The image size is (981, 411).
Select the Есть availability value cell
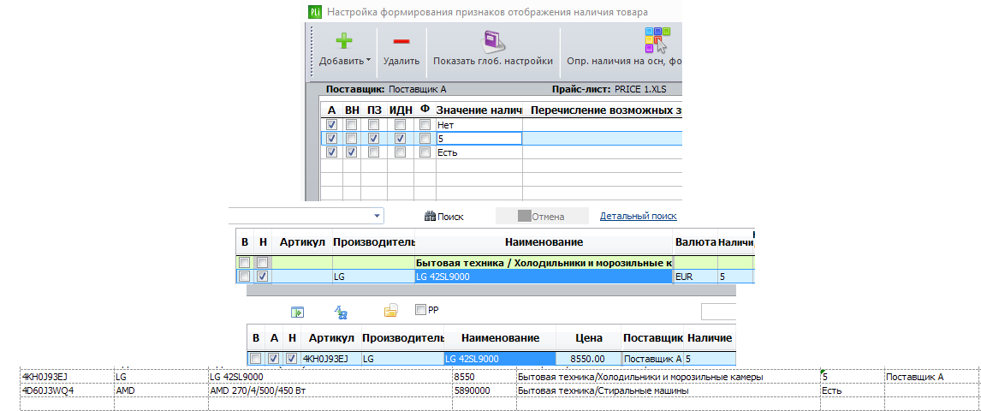479,152
